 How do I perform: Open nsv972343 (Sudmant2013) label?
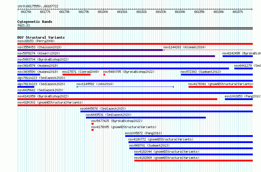pos(201,72)
